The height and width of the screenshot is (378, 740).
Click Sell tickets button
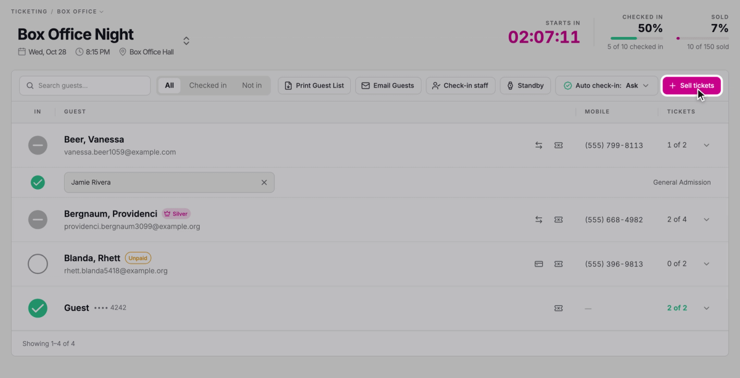[692, 86]
